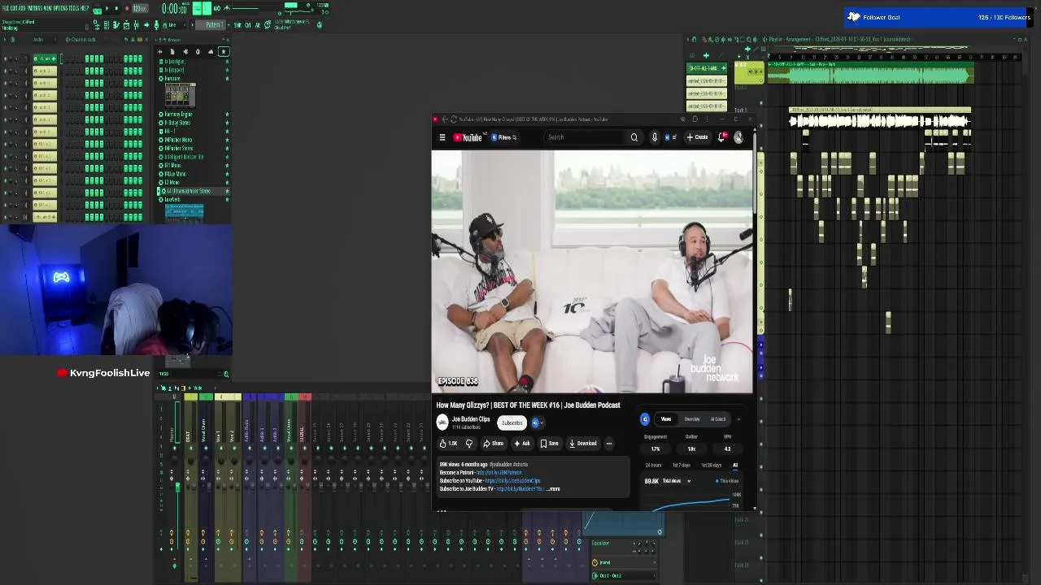1041x585 pixels.
Task: Click the Ask button
Action: pyautogui.click(x=522, y=444)
